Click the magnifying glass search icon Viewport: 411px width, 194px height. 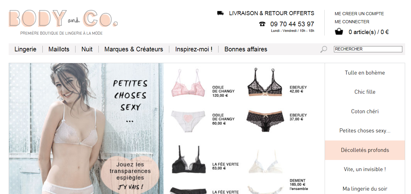323,49
